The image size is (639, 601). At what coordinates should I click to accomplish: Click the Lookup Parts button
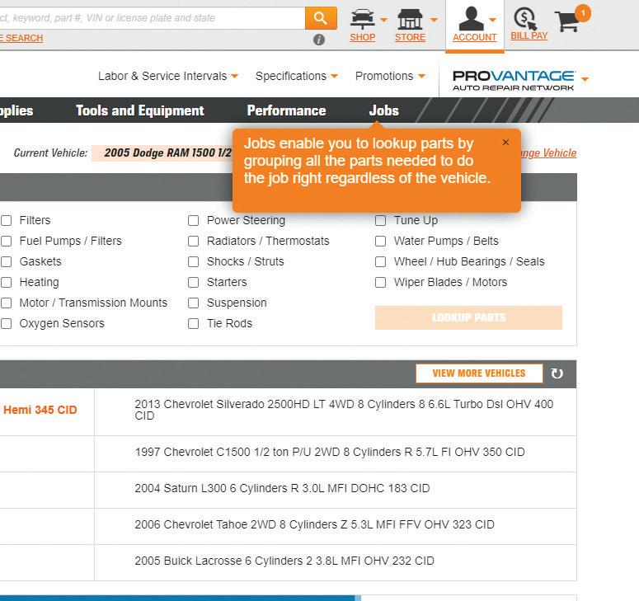pyautogui.click(x=468, y=317)
